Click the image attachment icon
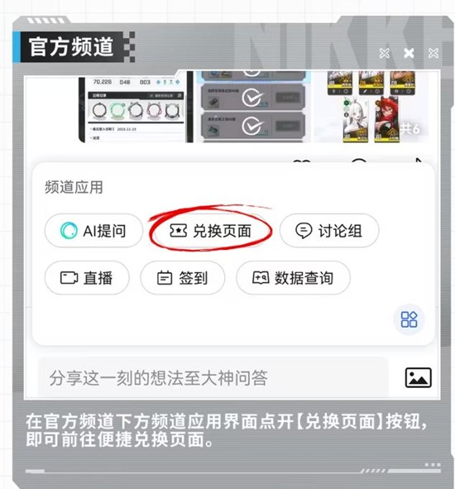Screen dimensions: 455x489 tap(419, 377)
